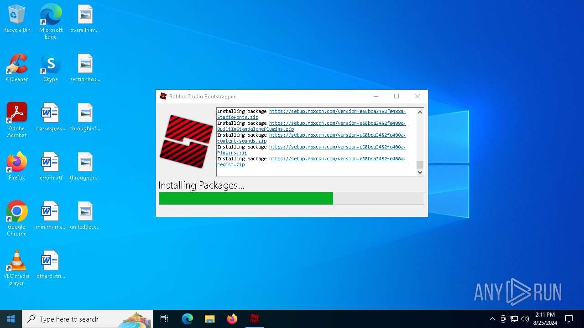Maximize the Roblox Studio Bootstrapper window

[396, 96]
